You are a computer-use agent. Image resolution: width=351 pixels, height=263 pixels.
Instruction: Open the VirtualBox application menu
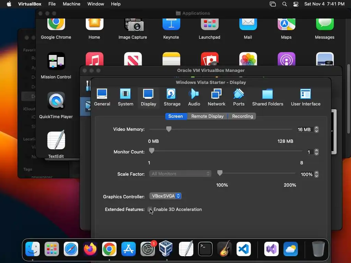[x=30, y=4]
